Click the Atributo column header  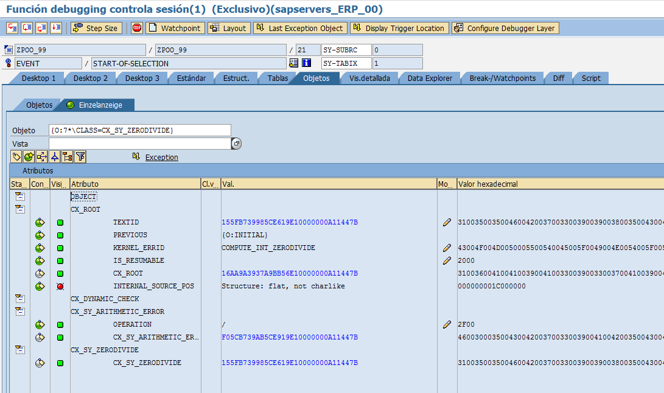pos(135,184)
